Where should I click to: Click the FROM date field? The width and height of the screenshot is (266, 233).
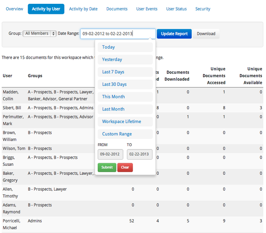coord(110,154)
